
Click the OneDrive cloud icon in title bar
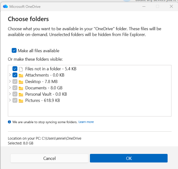[5, 6]
